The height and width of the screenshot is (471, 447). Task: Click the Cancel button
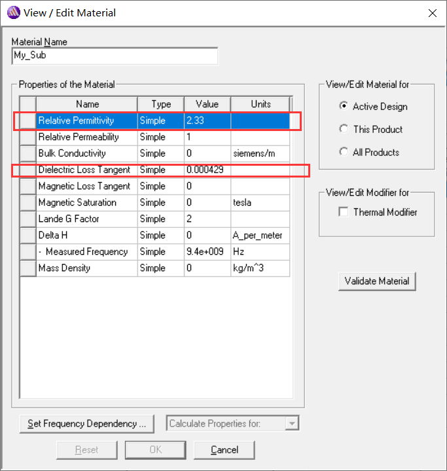point(224,450)
